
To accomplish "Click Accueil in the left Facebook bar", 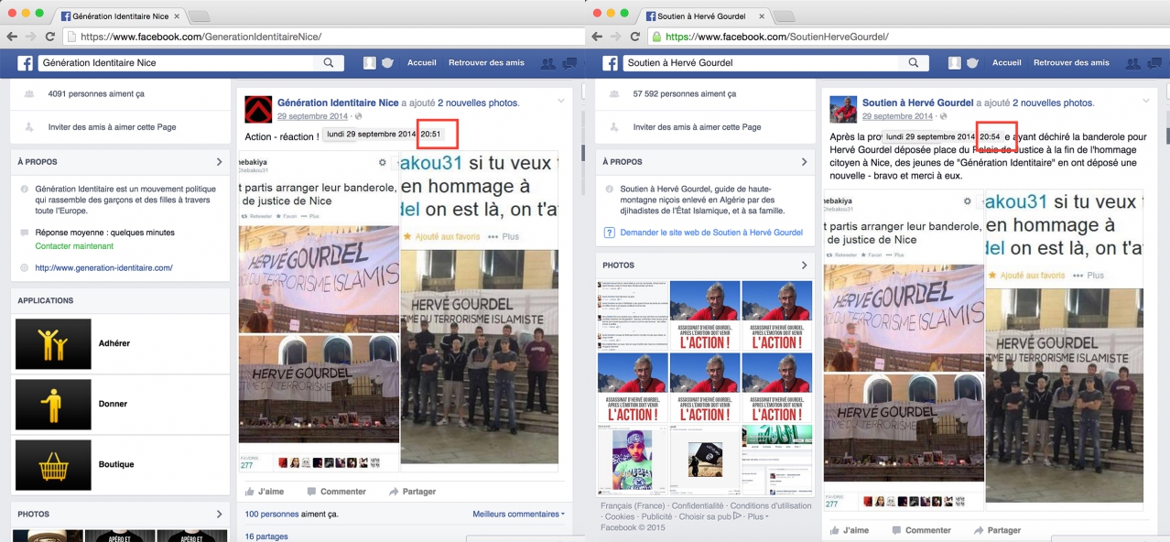I will [x=422, y=63].
